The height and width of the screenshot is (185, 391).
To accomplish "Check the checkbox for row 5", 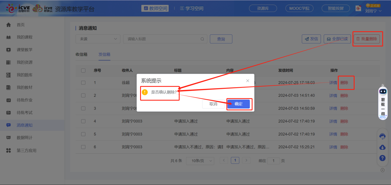I will pyautogui.click(x=83, y=134).
